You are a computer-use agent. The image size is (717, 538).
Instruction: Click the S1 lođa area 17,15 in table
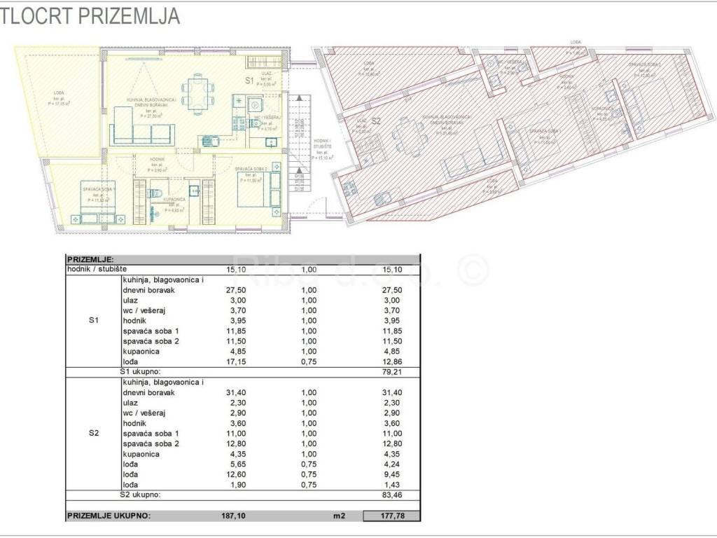236,361
